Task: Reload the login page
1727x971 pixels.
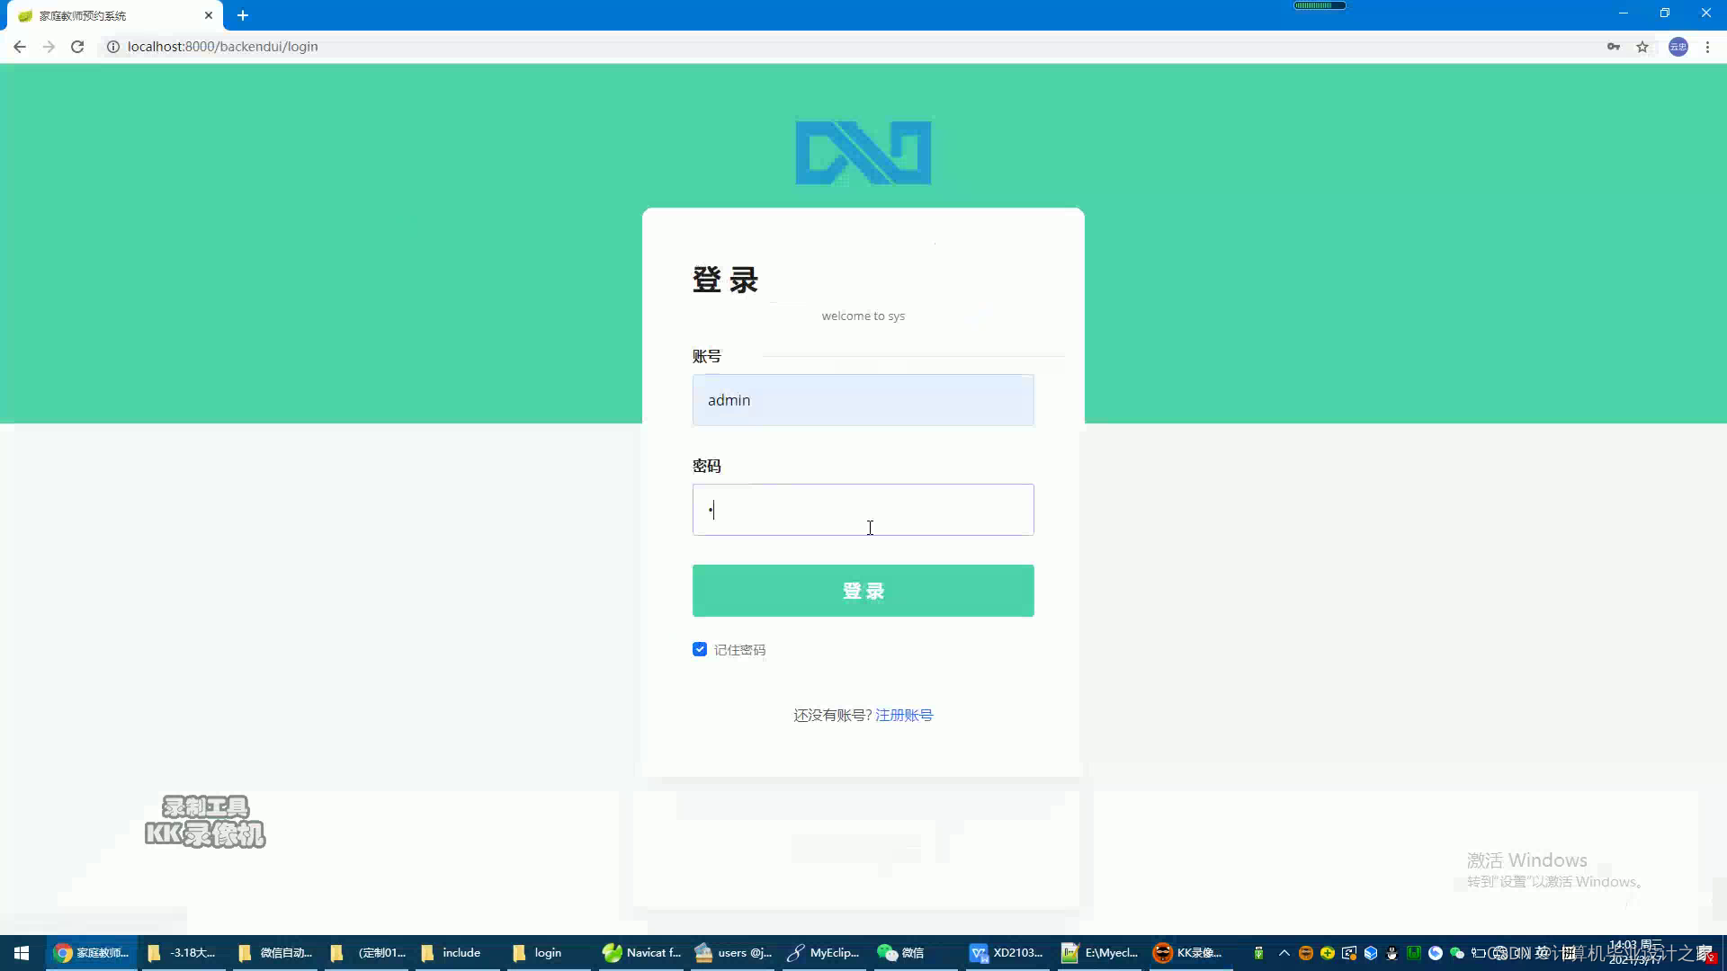Action: tap(77, 47)
